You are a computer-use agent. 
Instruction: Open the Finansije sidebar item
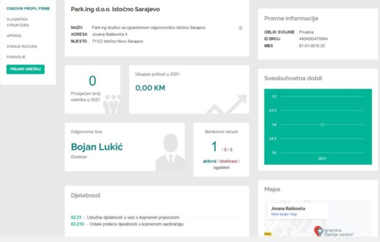coord(16,57)
